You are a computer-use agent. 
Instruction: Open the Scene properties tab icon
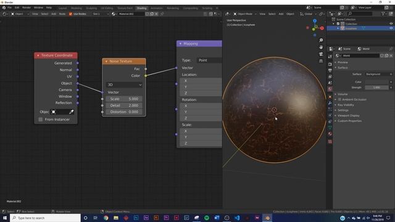330,83
